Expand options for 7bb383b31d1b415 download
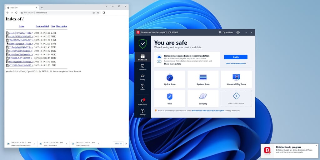The height and width of the screenshot is (160, 320). point(34,144)
